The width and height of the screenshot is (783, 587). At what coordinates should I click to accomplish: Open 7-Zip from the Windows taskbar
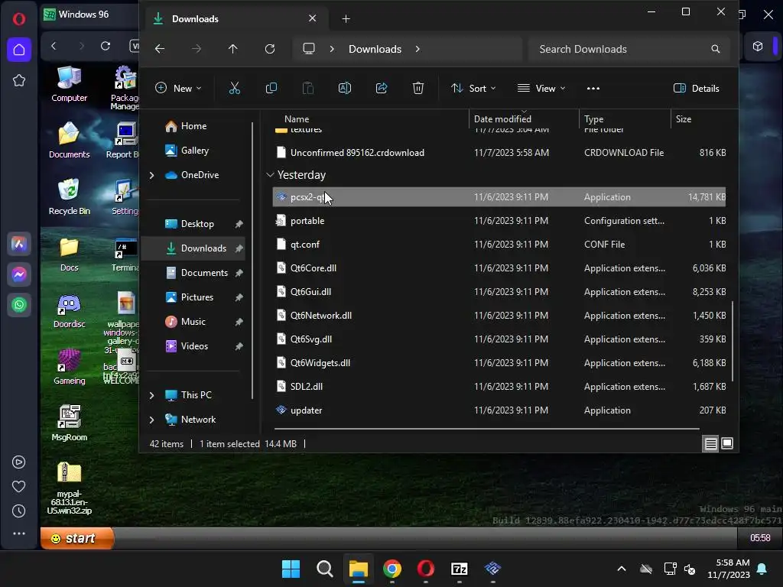click(x=459, y=569)
